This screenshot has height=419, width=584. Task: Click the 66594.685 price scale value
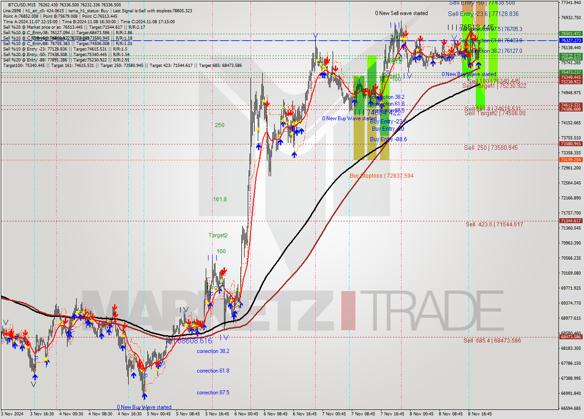click(x=571, y=408)
